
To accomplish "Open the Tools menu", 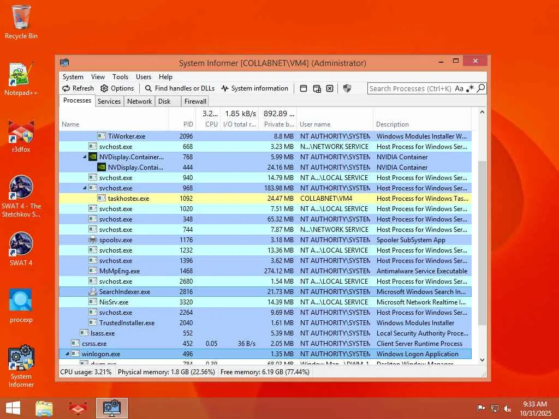I will pos(120,77).
